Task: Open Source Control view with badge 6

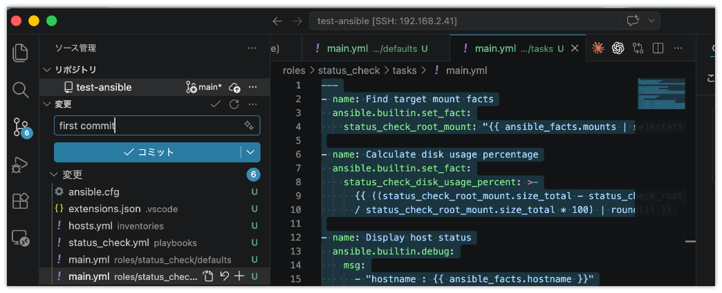Action: (x=21, y=127)
